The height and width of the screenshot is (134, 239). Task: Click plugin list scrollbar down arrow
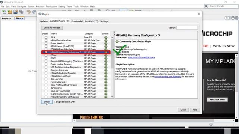pyautogui.click(x=112, y=97)
